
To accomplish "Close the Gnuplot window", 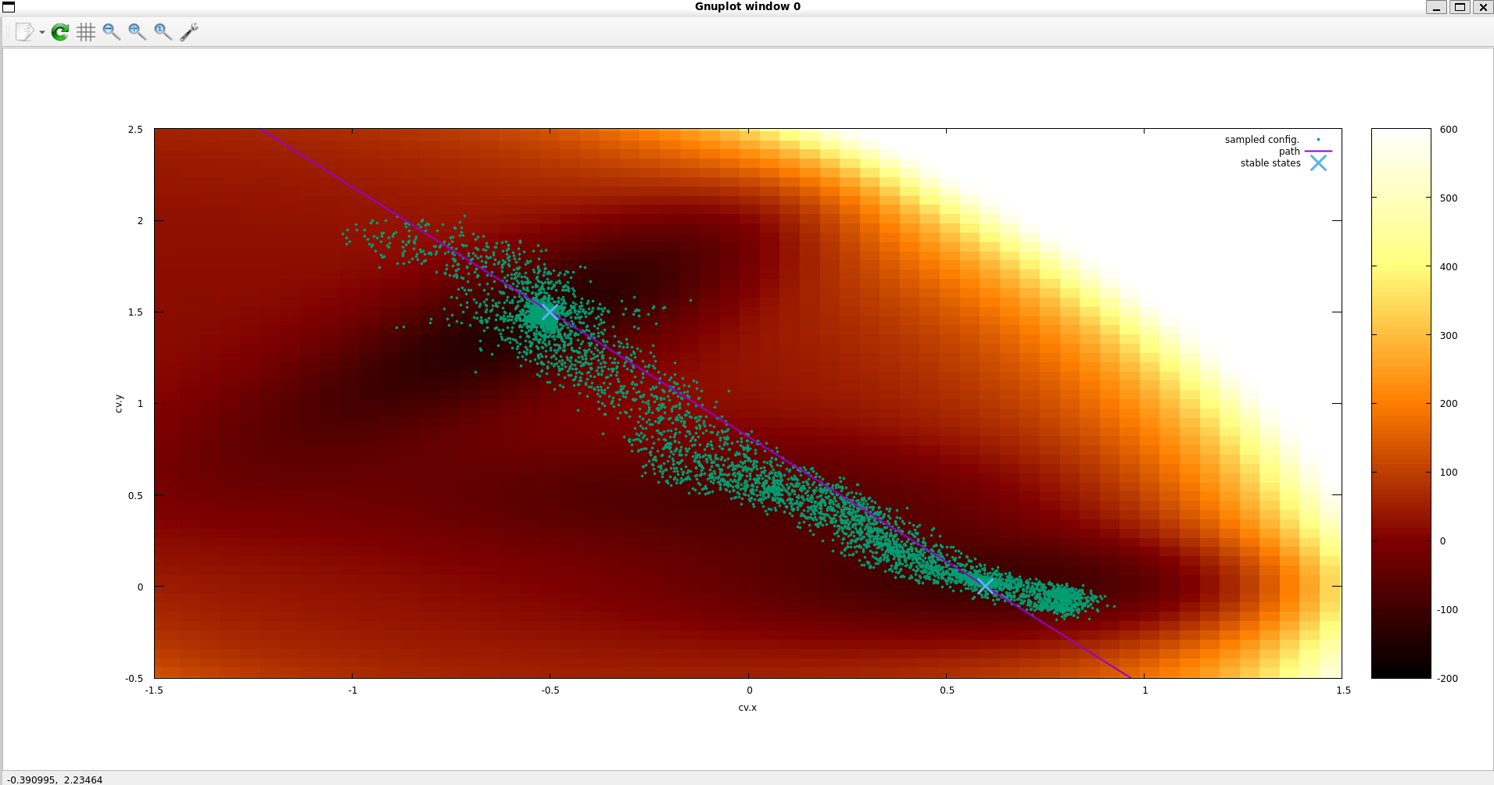I will pos(1483,7).
